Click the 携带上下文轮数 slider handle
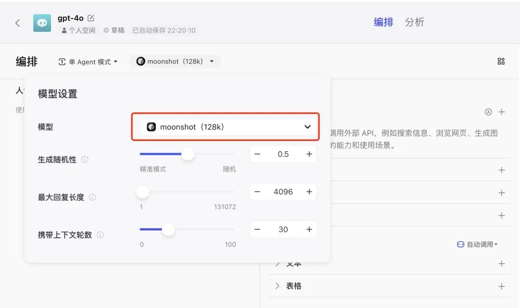 click(169, 230)
